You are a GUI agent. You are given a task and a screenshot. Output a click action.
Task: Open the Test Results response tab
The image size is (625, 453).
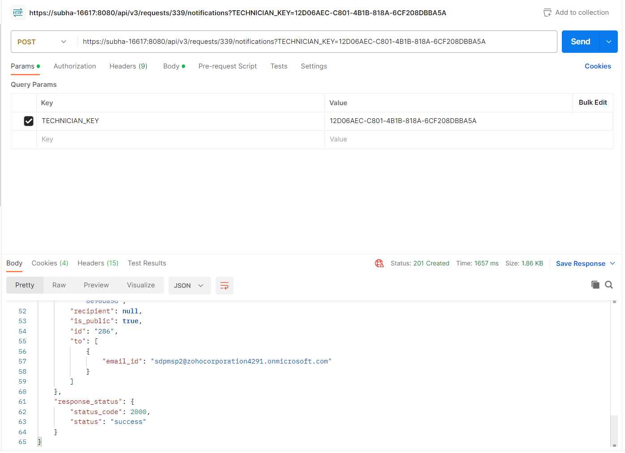pyautogui.click(x=147, y=263)
